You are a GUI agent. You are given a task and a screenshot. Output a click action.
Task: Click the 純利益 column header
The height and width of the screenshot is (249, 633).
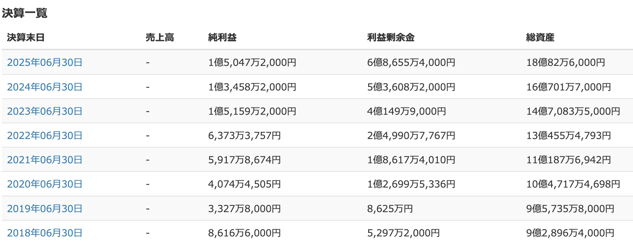point(222,38)
